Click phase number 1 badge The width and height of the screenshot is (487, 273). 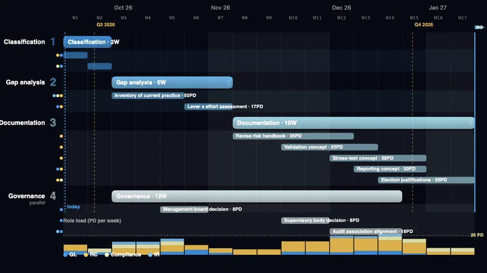point(53,42)
